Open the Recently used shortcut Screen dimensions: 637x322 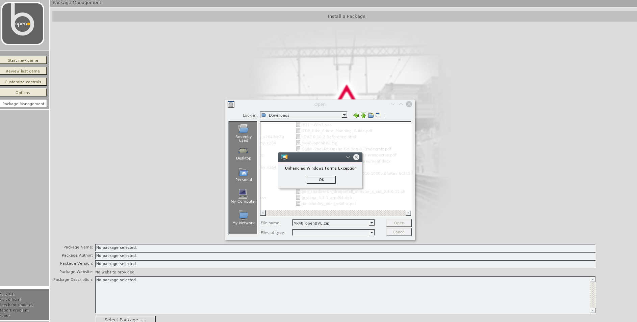(x=243, y=132)
